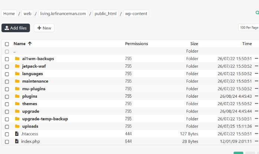Click the folder icon next to themes
Screen dimensions: 259x154
coord(17,104)
